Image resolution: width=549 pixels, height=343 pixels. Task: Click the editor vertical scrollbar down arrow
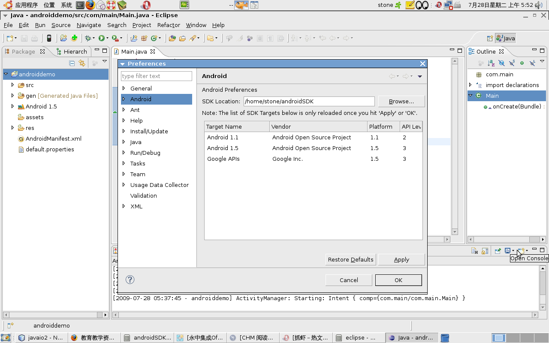(x=455, y=232)
